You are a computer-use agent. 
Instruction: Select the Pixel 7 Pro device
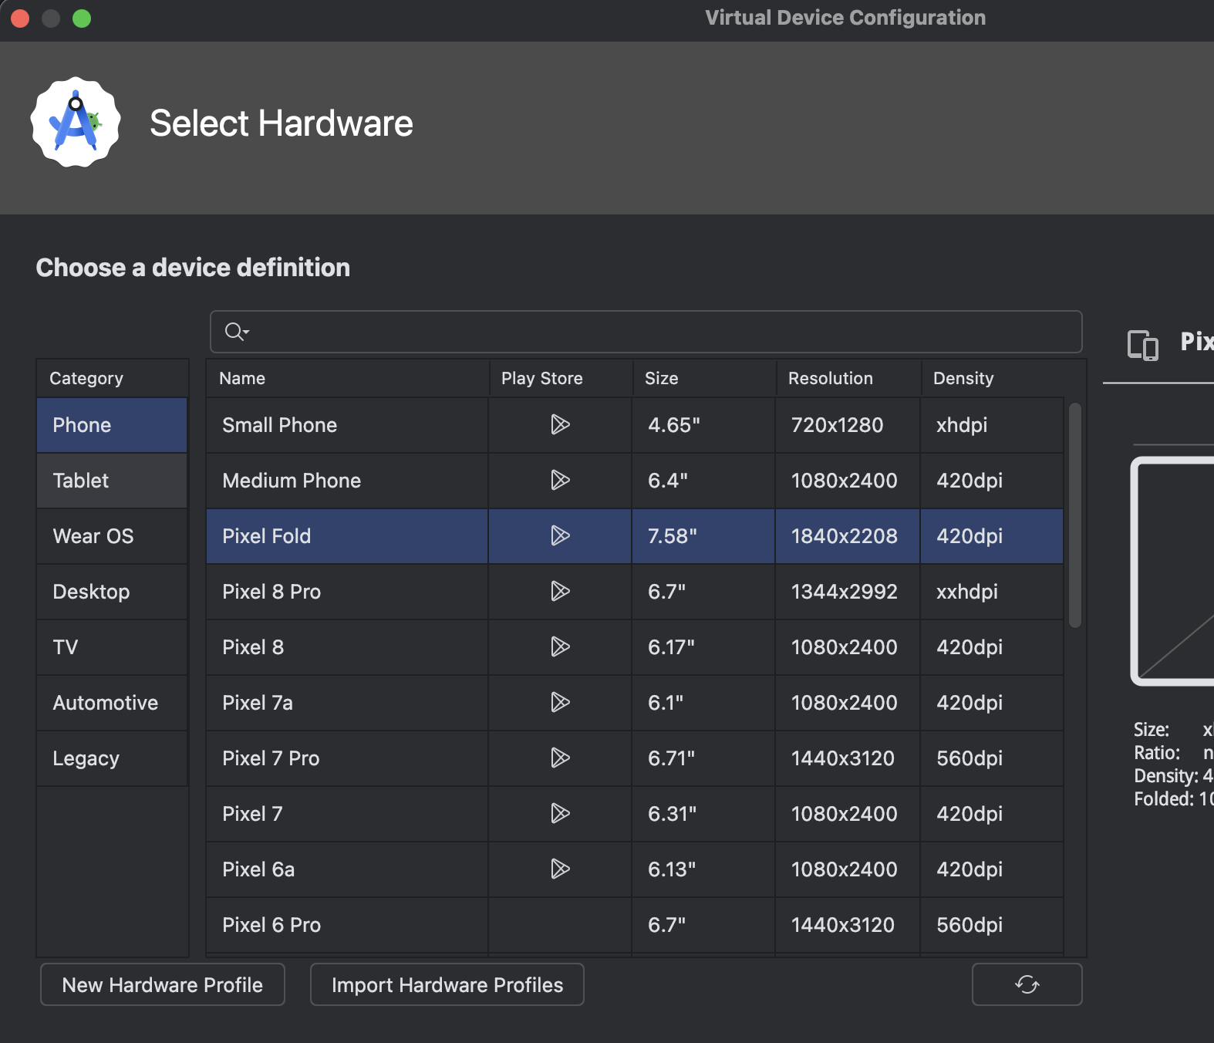tap(347, 758)
